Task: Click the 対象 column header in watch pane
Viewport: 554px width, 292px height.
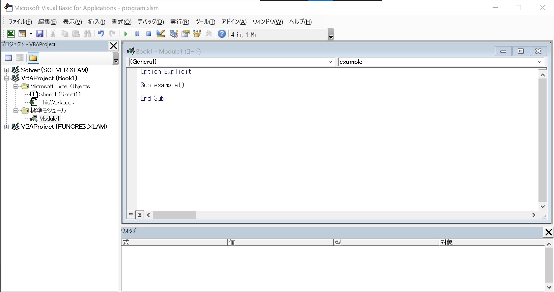Action: tap(492, 242)
